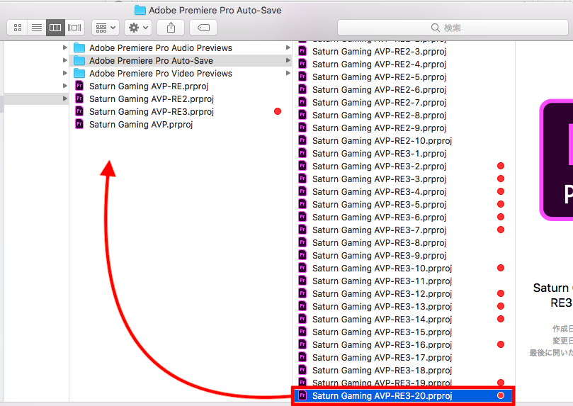Screen dimensions: 573x406
Task: Click red tag dot beside AVP-RE3-13.prproj
Action: [501, 306]
